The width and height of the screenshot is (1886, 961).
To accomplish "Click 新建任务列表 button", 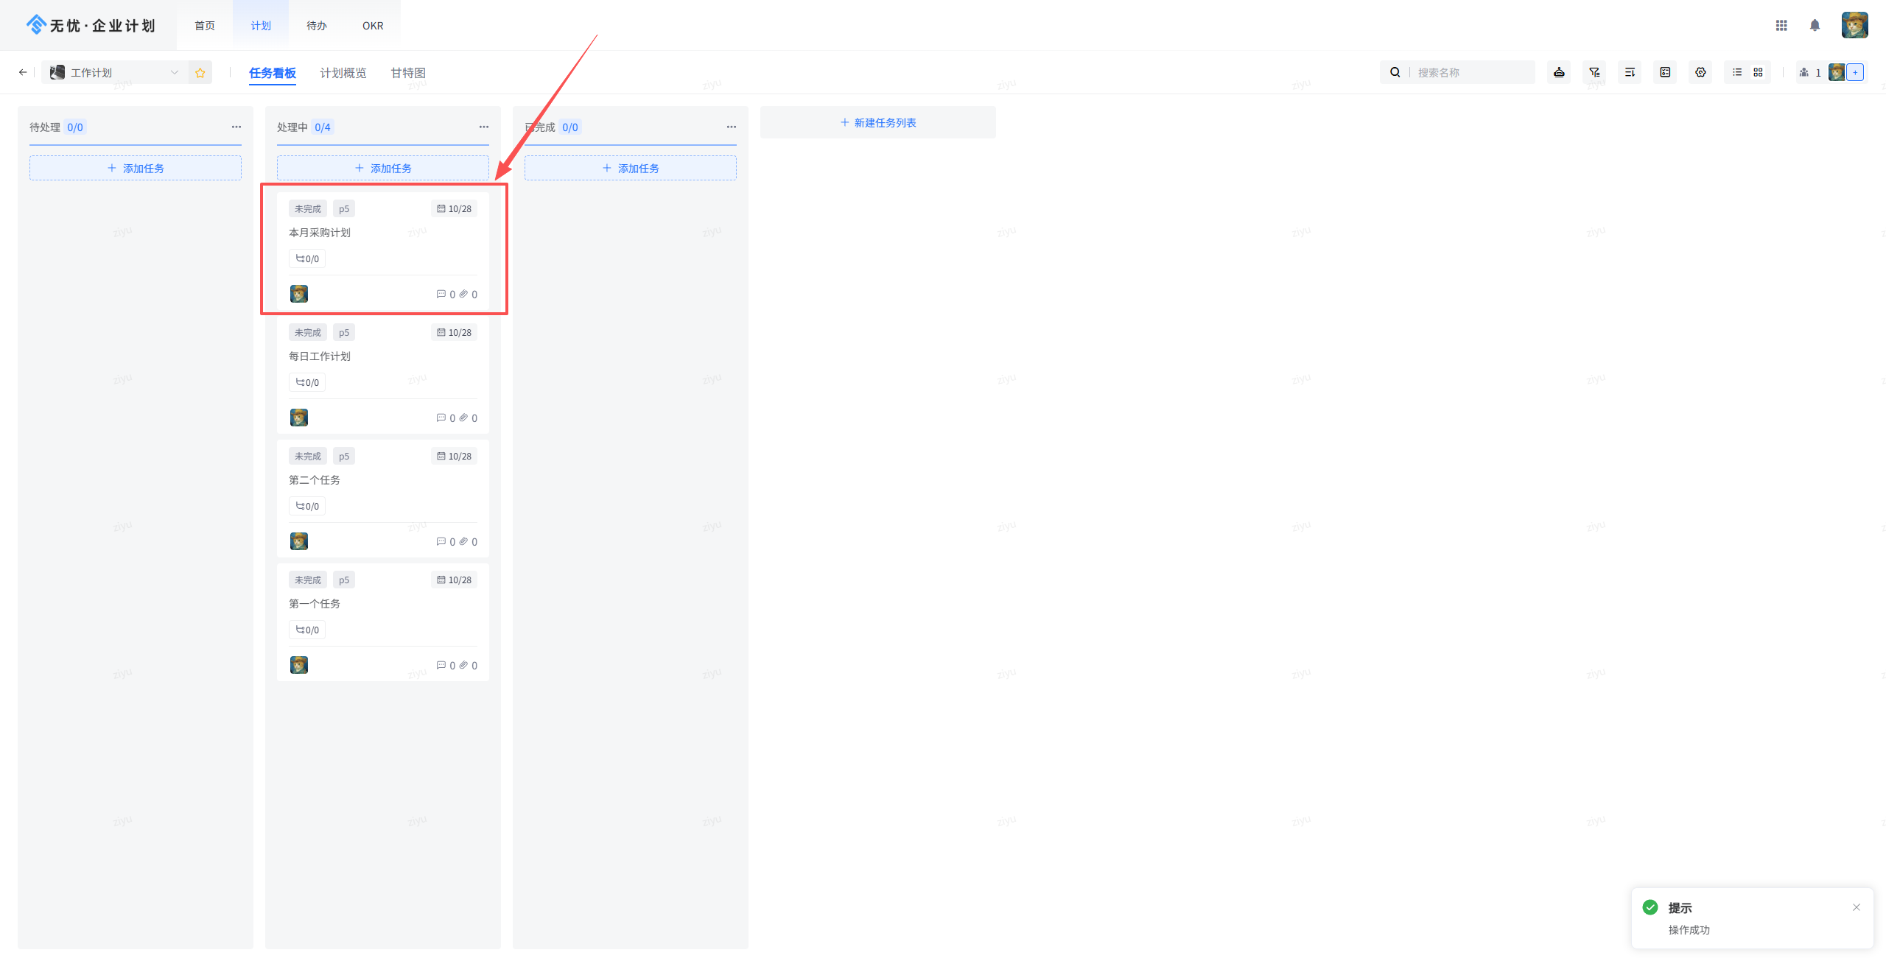I will [x=877, y=122].
